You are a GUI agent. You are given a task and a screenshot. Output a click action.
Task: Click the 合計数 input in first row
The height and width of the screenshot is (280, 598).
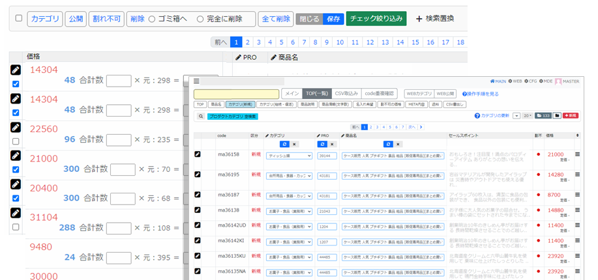[x=118, y=81]
